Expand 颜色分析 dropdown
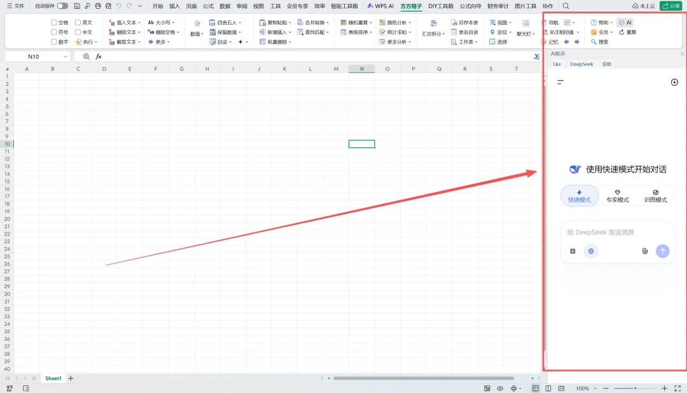 (x=395, y=22)
